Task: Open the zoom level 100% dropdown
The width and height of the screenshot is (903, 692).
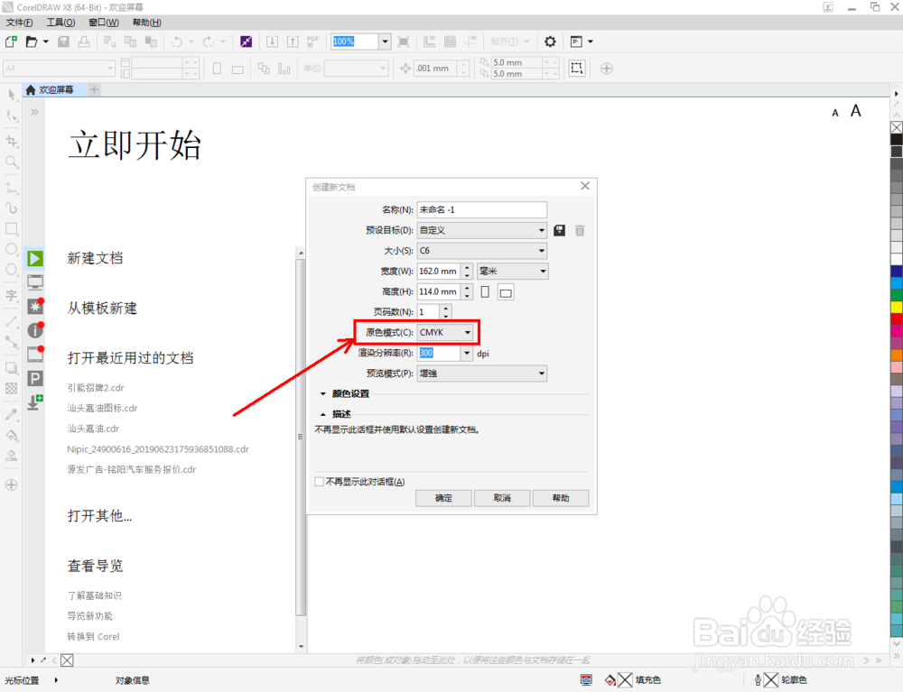Action: tap(386, 42)
